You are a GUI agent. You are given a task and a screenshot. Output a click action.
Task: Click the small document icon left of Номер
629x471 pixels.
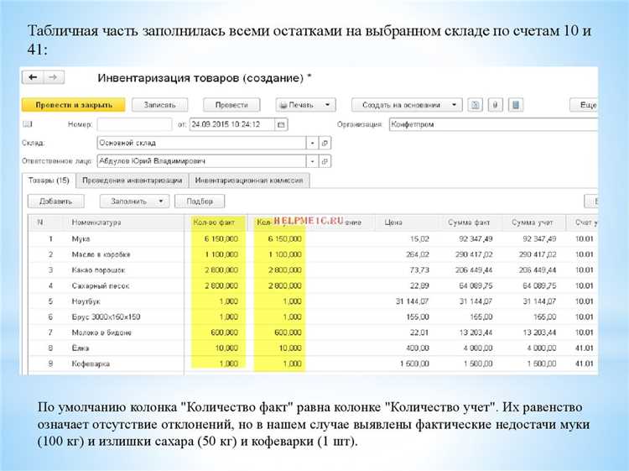pos(28,124)
